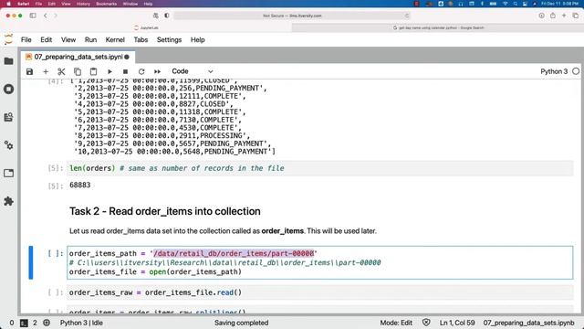This screenshot has width=584, height=329.
Task: Open the Run menu
Action: [90, 40]
